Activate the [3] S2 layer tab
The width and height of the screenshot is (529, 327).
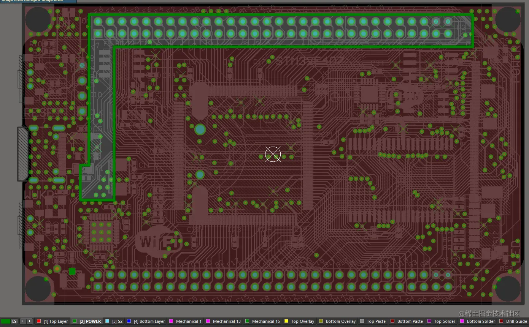point(114,321)
